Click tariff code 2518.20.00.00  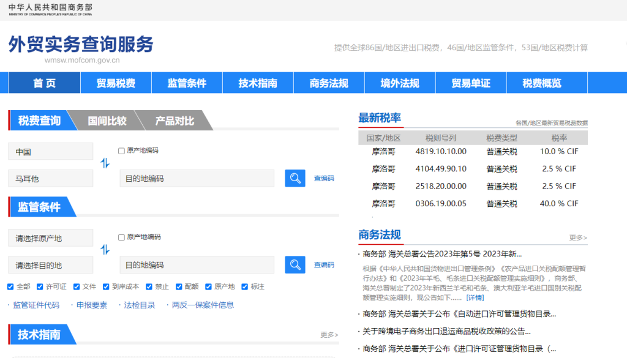pyautogui.click(x=441, y=186)
